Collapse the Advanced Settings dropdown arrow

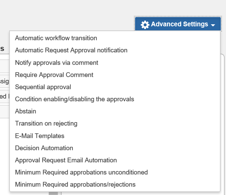213,25
